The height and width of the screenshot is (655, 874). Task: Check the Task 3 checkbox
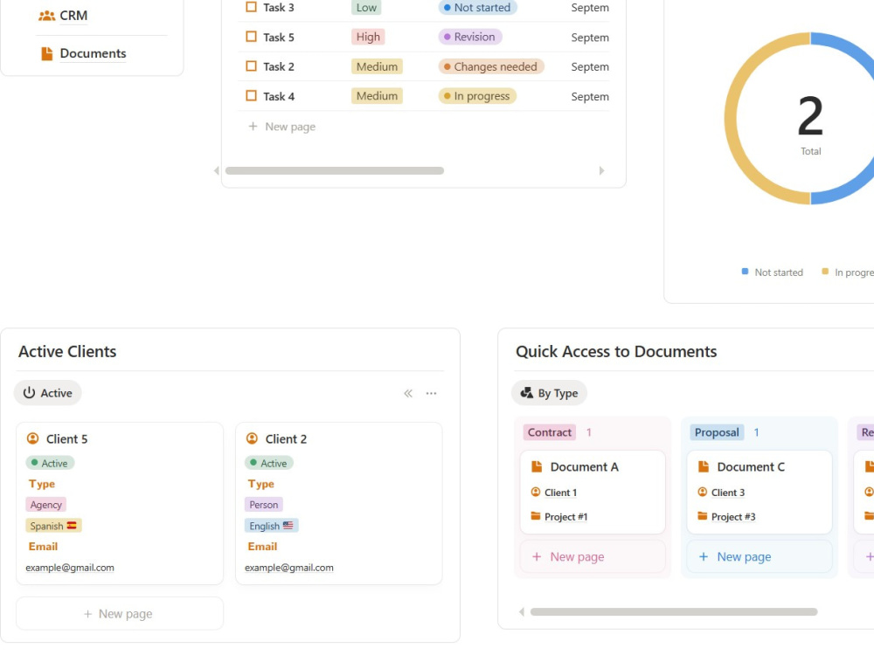click(x=252, y=7)
